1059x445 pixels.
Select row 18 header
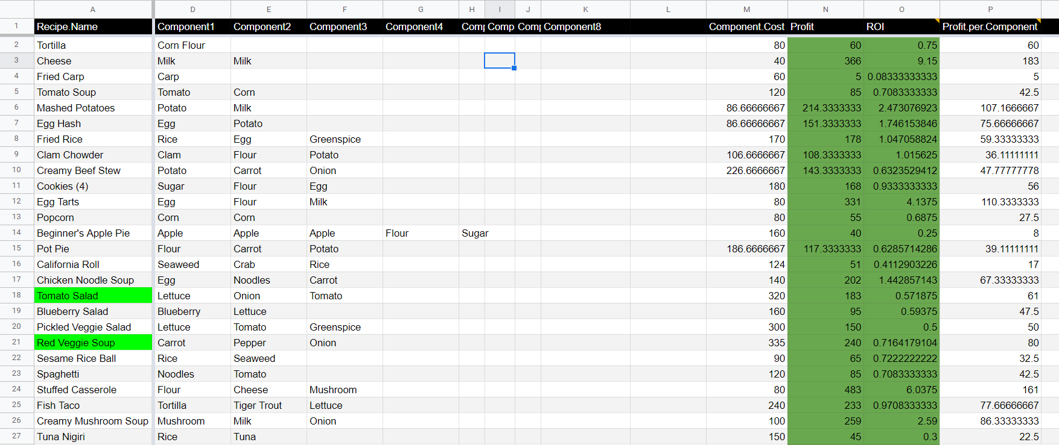16,295
